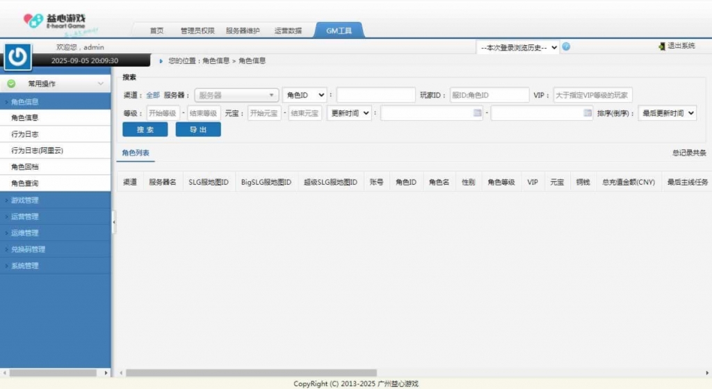Open the 服务器 server dropdown

[236, 95]
